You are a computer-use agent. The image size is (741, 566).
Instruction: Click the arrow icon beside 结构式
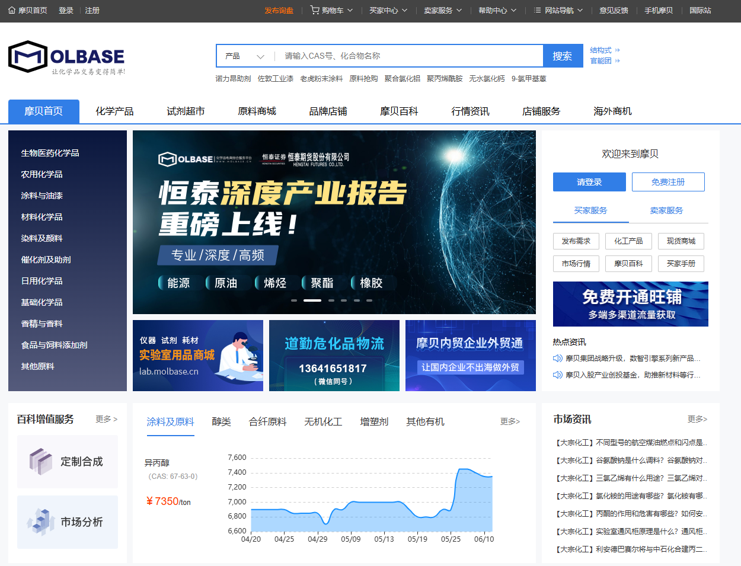[x=618, y=50]
